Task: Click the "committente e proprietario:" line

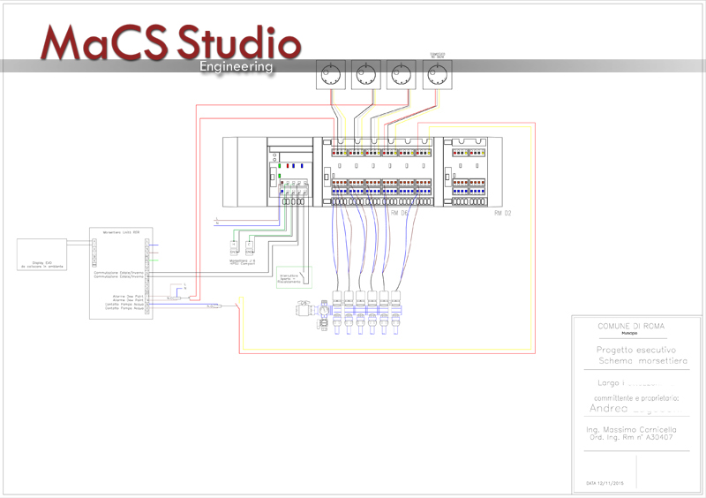Action: coord(636,398)
